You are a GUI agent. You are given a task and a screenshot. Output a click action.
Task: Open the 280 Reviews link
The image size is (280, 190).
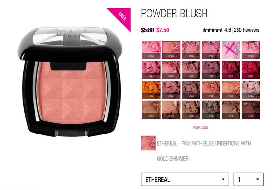click(246, 30)
